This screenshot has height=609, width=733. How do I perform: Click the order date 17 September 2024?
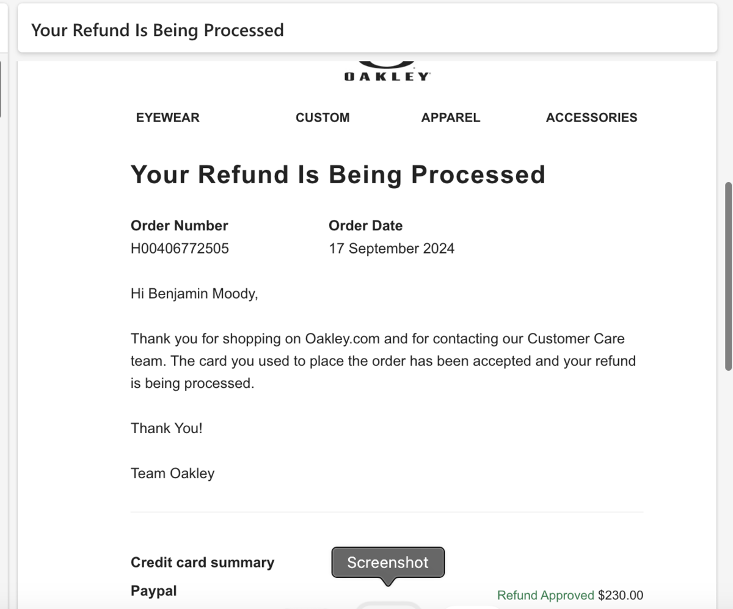391,249
